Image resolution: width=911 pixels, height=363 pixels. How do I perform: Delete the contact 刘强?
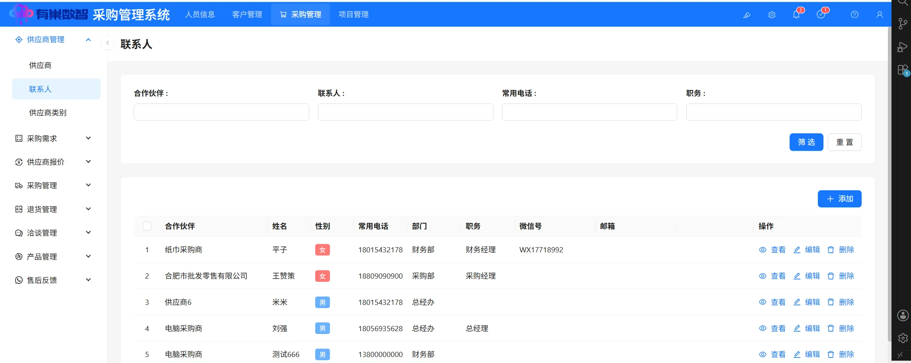tap(841, 329)
